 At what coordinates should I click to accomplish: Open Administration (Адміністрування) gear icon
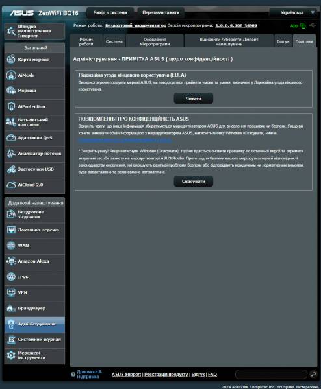pyautogui.click(x=11, y=324)
